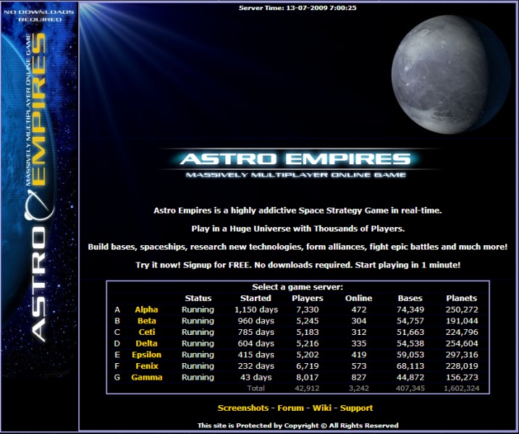519x434 pixels.
Task: Click Fenix's online count 573
Action: pos(359,366)
